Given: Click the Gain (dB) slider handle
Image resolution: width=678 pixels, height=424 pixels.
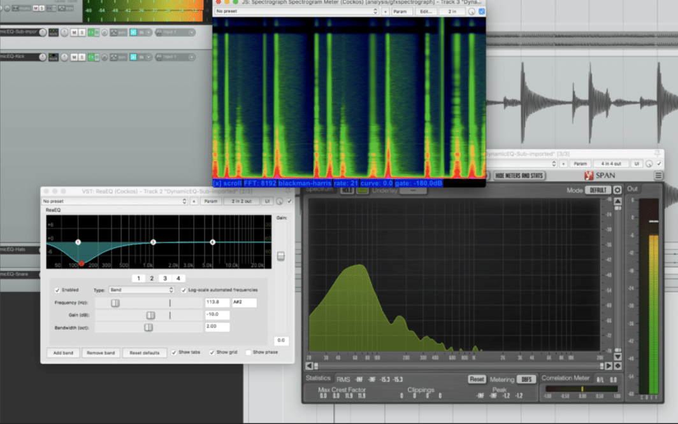Looking at the screenshot, I should click(x=150, y=315).
